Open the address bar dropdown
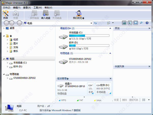The width and height of the screenshot is (153, 115). (91, 23)
